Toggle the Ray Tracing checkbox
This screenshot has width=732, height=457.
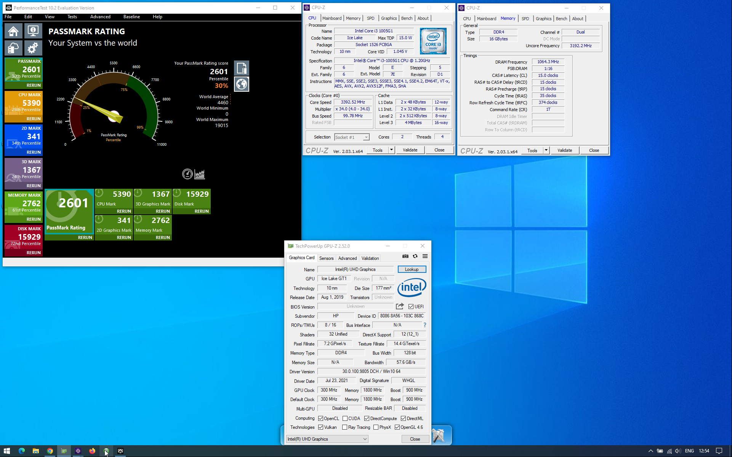point(344,427)
